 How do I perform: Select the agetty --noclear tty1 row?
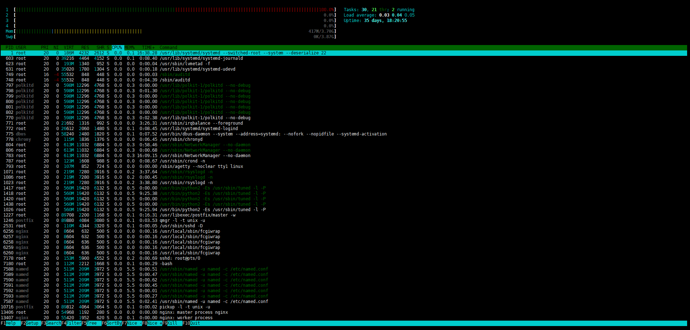click(x=344, y=166)
